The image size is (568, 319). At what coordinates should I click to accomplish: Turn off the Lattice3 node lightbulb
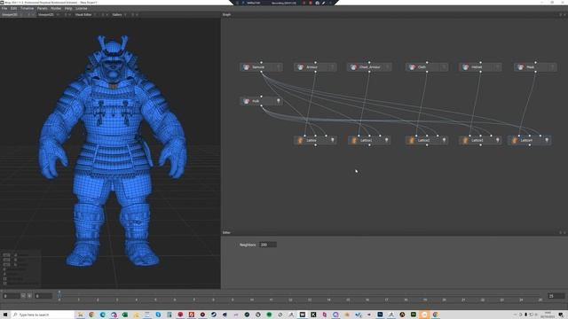point(497,140)
